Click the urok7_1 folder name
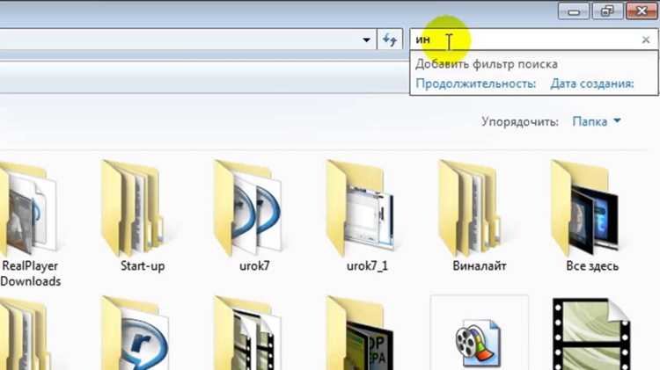This screenshot has height=370, width=660. 367,266
